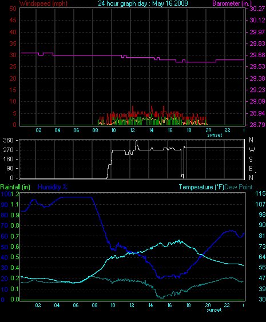Click the cyan "Temperature (°F)" heading
The width and height of the screenshot is (266, 322).
click(201, 187)
